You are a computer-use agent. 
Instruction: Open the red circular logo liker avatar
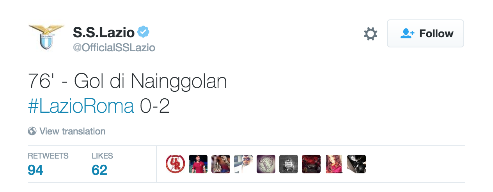(176, 164)
